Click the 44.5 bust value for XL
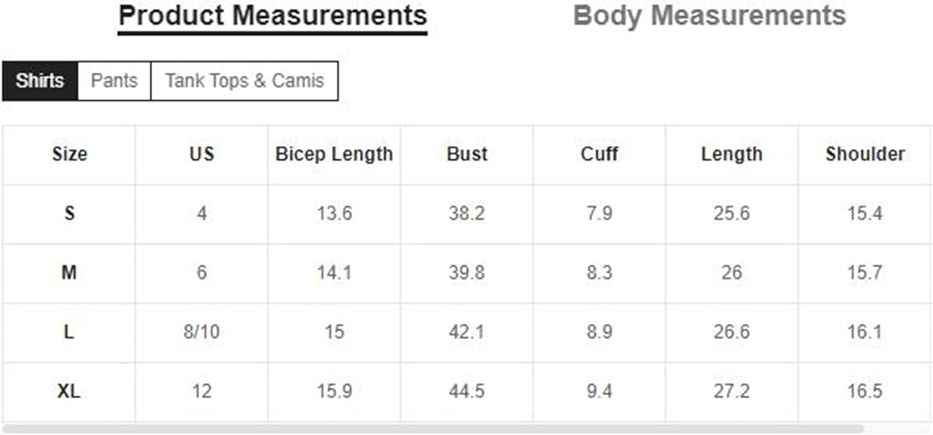The width and height of the screenshot is (933, 435). pyautogui.click(x=467, y=391)
